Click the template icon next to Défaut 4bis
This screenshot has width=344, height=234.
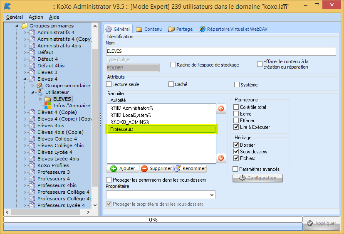[x=32, y=66]
